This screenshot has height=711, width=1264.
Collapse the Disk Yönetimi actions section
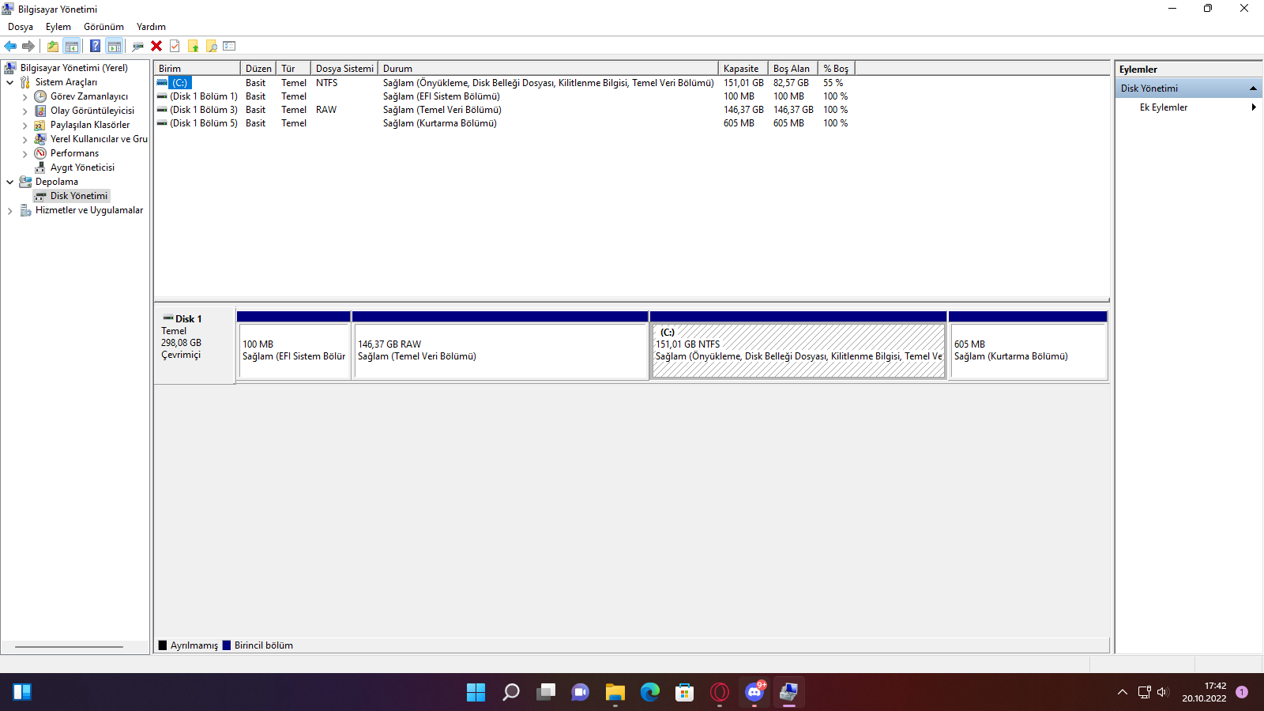tap(1253, 88)
